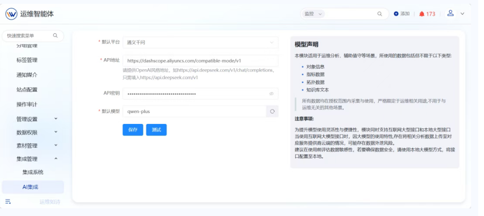Click the user profile avatar icon
Screen dimensions: 484x216
[450, 13]
